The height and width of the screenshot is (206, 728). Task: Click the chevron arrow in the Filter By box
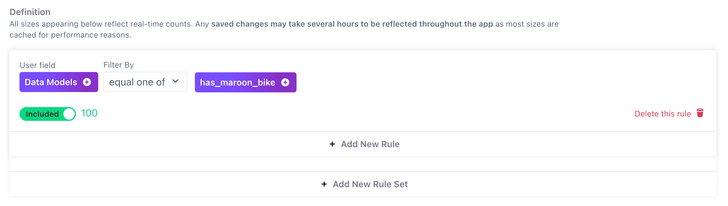click(x=175, y=81)
